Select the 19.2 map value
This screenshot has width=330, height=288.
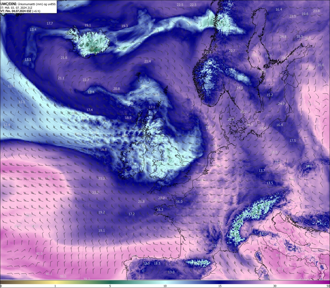pyautogui.click(x=102, y=212)
